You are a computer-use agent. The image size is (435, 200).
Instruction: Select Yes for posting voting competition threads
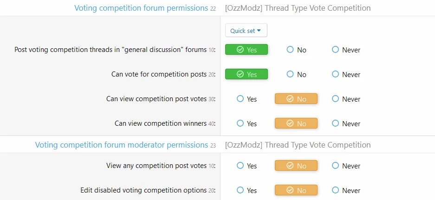[x=247, y=50]
